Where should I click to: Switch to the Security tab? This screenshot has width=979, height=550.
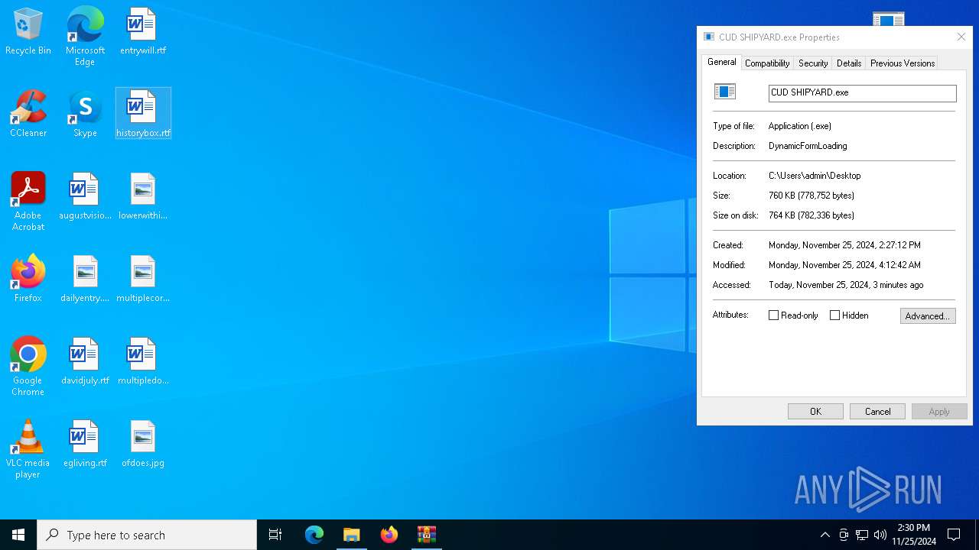[x=813, y=63]
